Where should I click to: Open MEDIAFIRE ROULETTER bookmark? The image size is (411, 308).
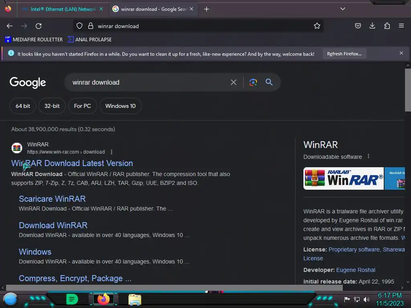(34, 40)
